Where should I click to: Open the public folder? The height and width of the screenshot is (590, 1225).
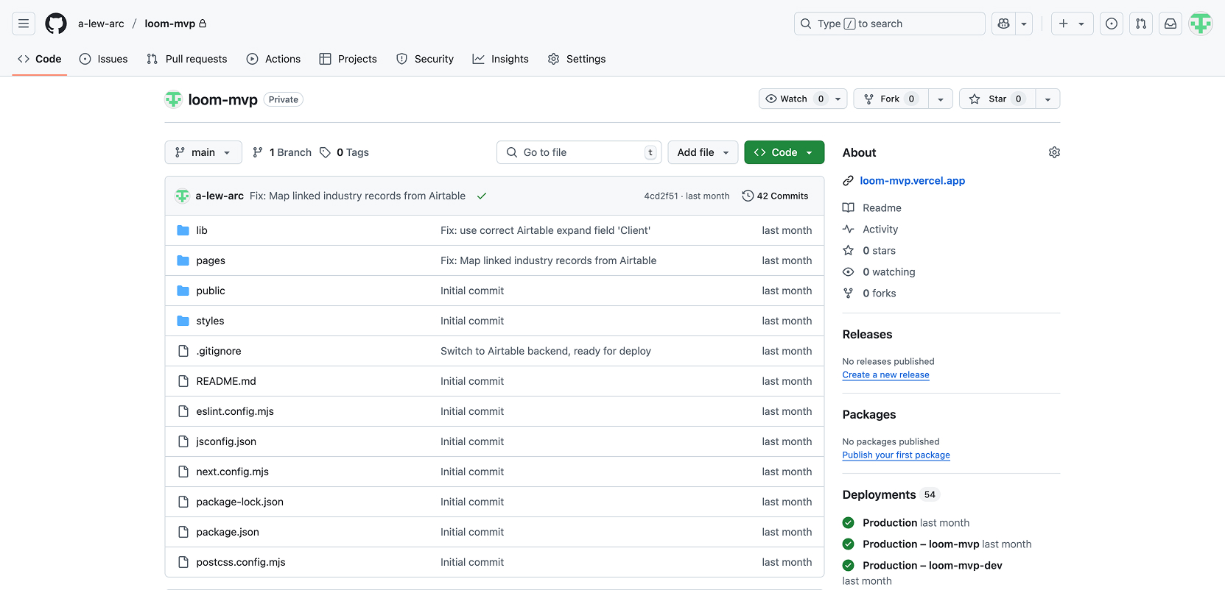(211, 291)
